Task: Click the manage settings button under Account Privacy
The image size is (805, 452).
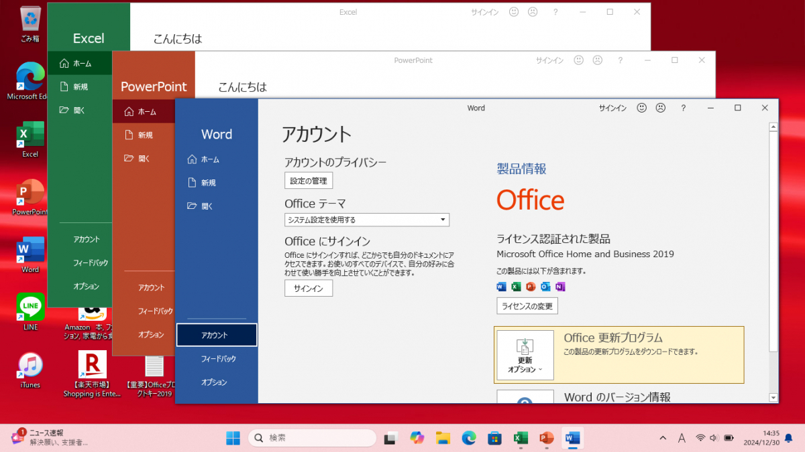Action: pyautogui.click(x=309, y=181)
